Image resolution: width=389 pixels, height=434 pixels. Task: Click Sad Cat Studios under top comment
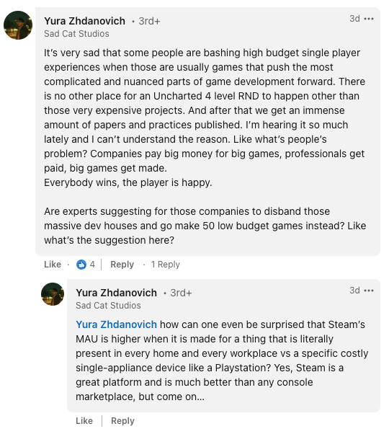(x=76, y=34)
